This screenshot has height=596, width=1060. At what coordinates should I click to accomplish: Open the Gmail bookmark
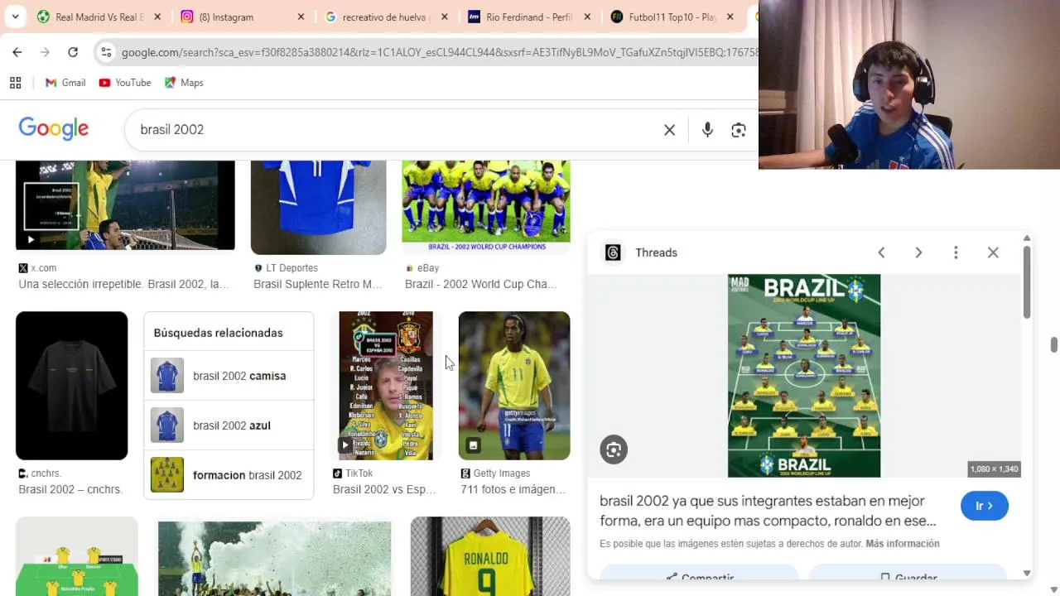click(x=65, y=83)
